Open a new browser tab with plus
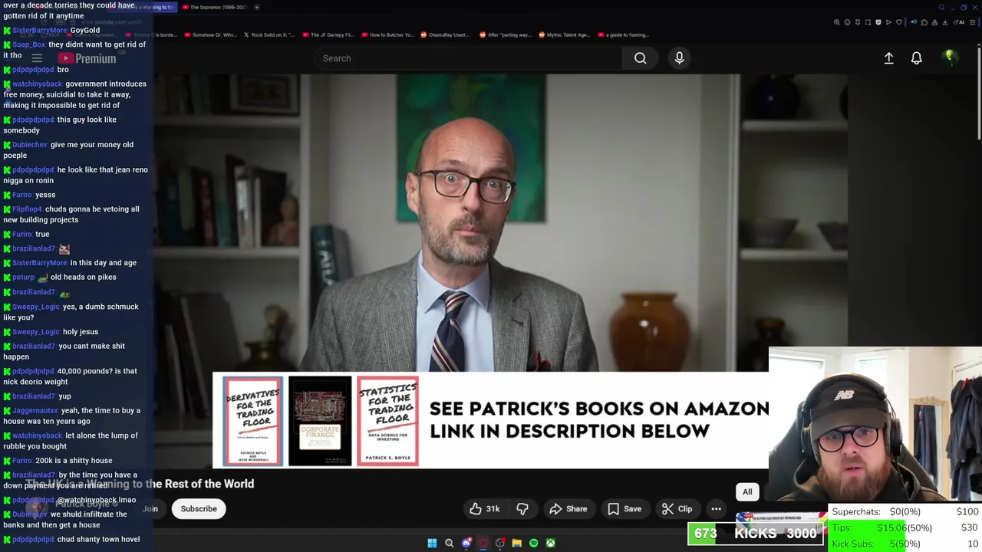Screen dimensions: 982x552 [257, 7]
